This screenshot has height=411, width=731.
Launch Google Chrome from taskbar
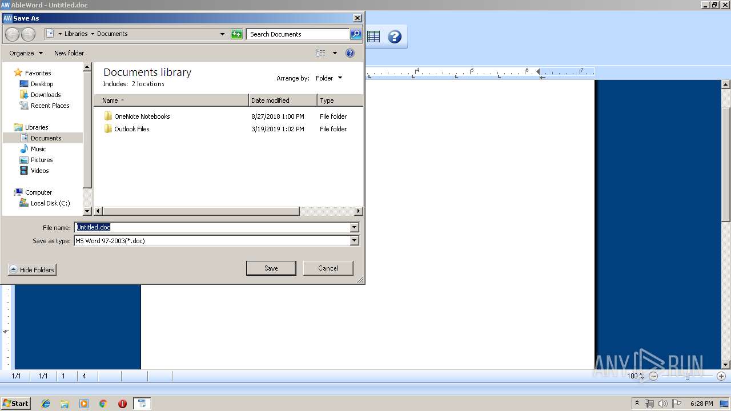coord(103,404)
